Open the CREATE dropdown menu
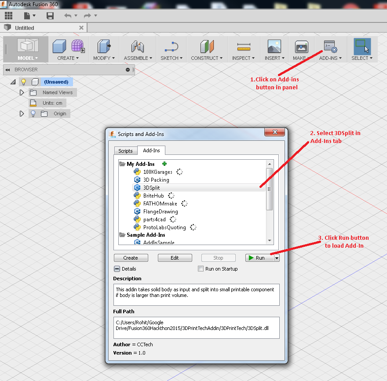This screenshot has height=381, width=387. pyautogui.click(x=68, y=58)
